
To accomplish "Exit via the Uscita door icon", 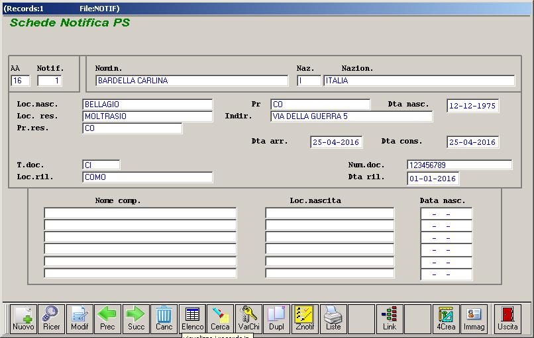I will (x=507, y=319).
